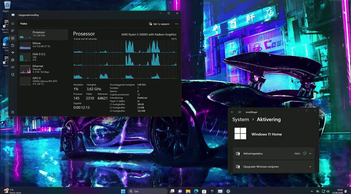The width and height of the screenshot is (351, 194).
Task: Click the 'Aktiv' status text in Settings
Action: tap(297, 154)
